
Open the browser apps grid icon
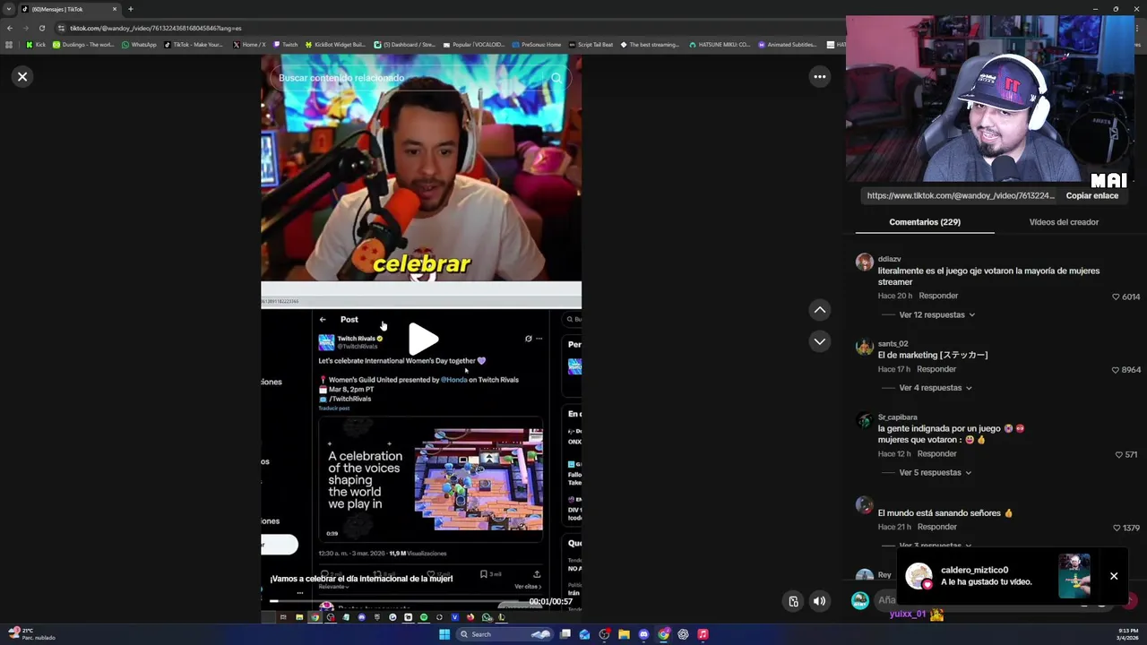click(x=9, y=45)
